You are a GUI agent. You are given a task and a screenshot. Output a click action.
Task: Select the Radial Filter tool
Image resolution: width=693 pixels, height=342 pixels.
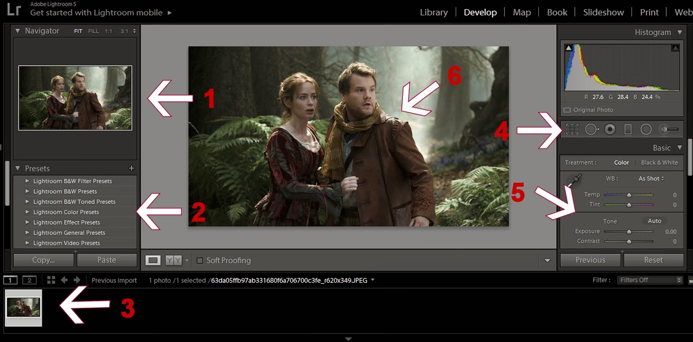646,129
